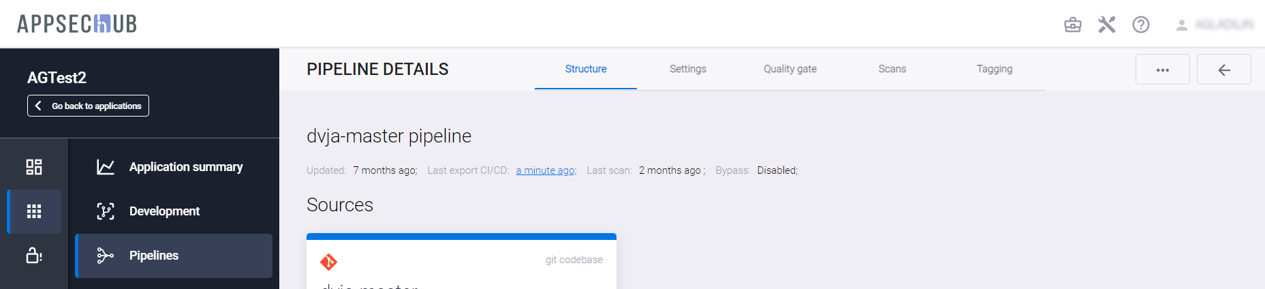This screenshot has height=289, width=1265.
Task: Click the red git icon on source card
Action: click(329, 262)
